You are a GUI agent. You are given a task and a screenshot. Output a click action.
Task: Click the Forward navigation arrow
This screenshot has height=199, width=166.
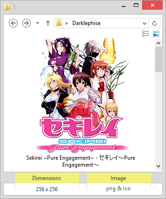(x=26, y=23)
